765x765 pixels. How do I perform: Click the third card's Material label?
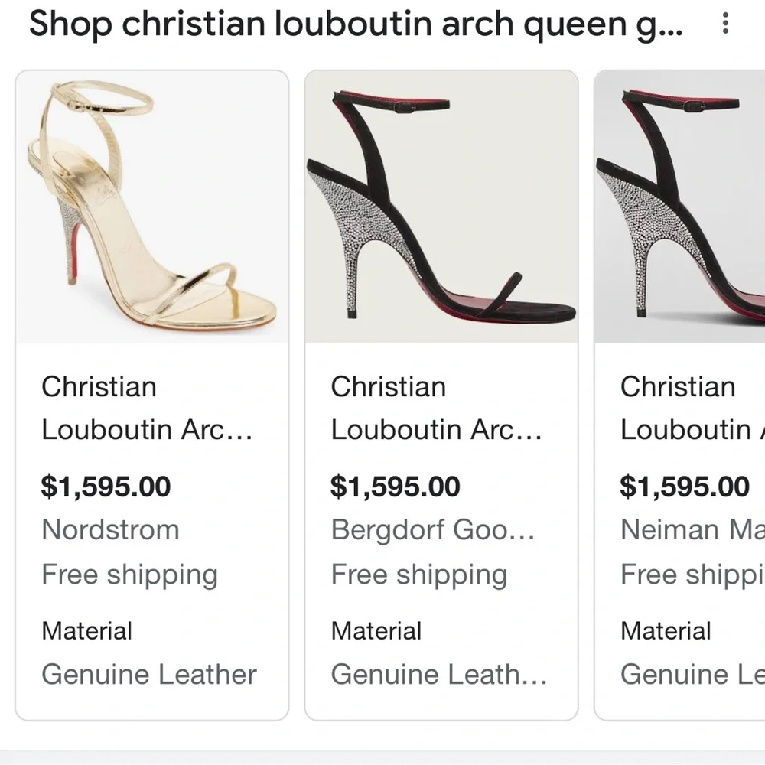(666, 630)
